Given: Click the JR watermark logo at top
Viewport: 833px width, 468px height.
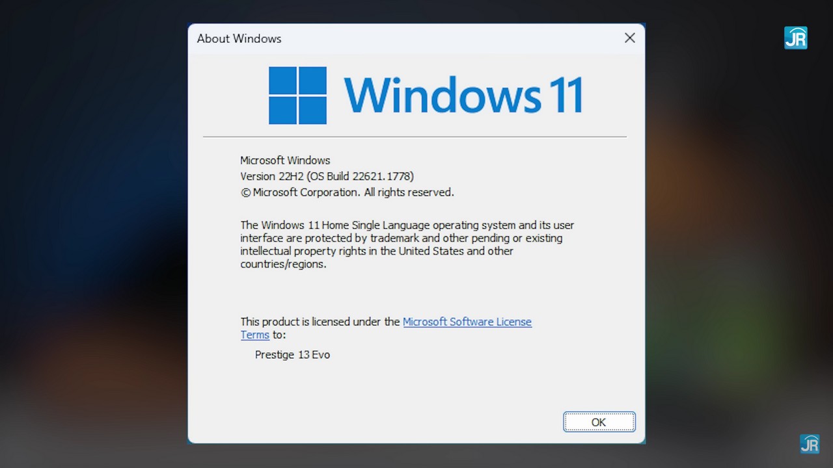Looking at the screenshot, I should 795,38.
